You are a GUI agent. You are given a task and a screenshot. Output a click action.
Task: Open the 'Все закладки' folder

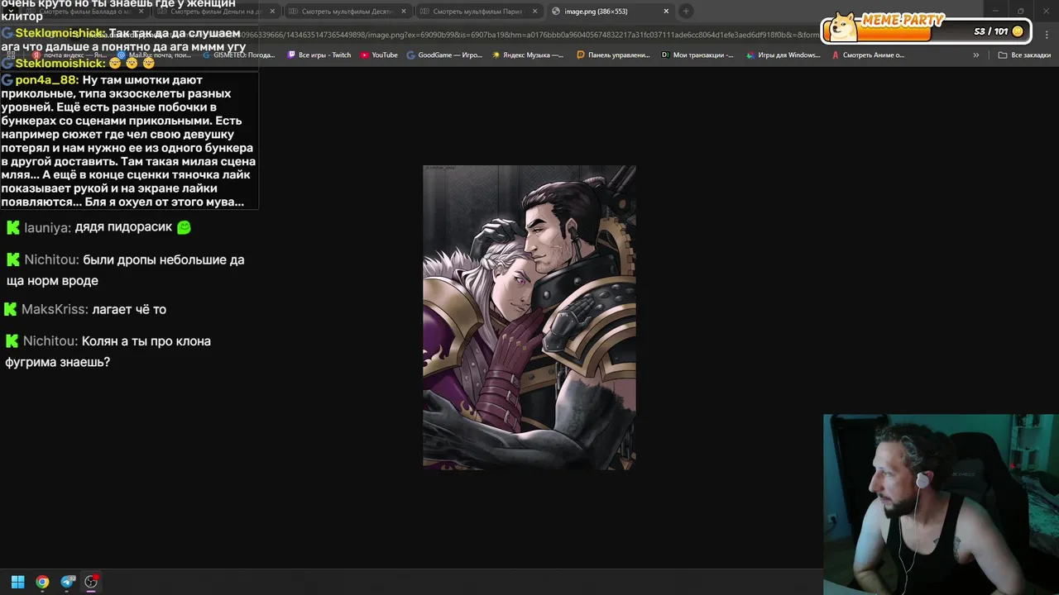1024,55
